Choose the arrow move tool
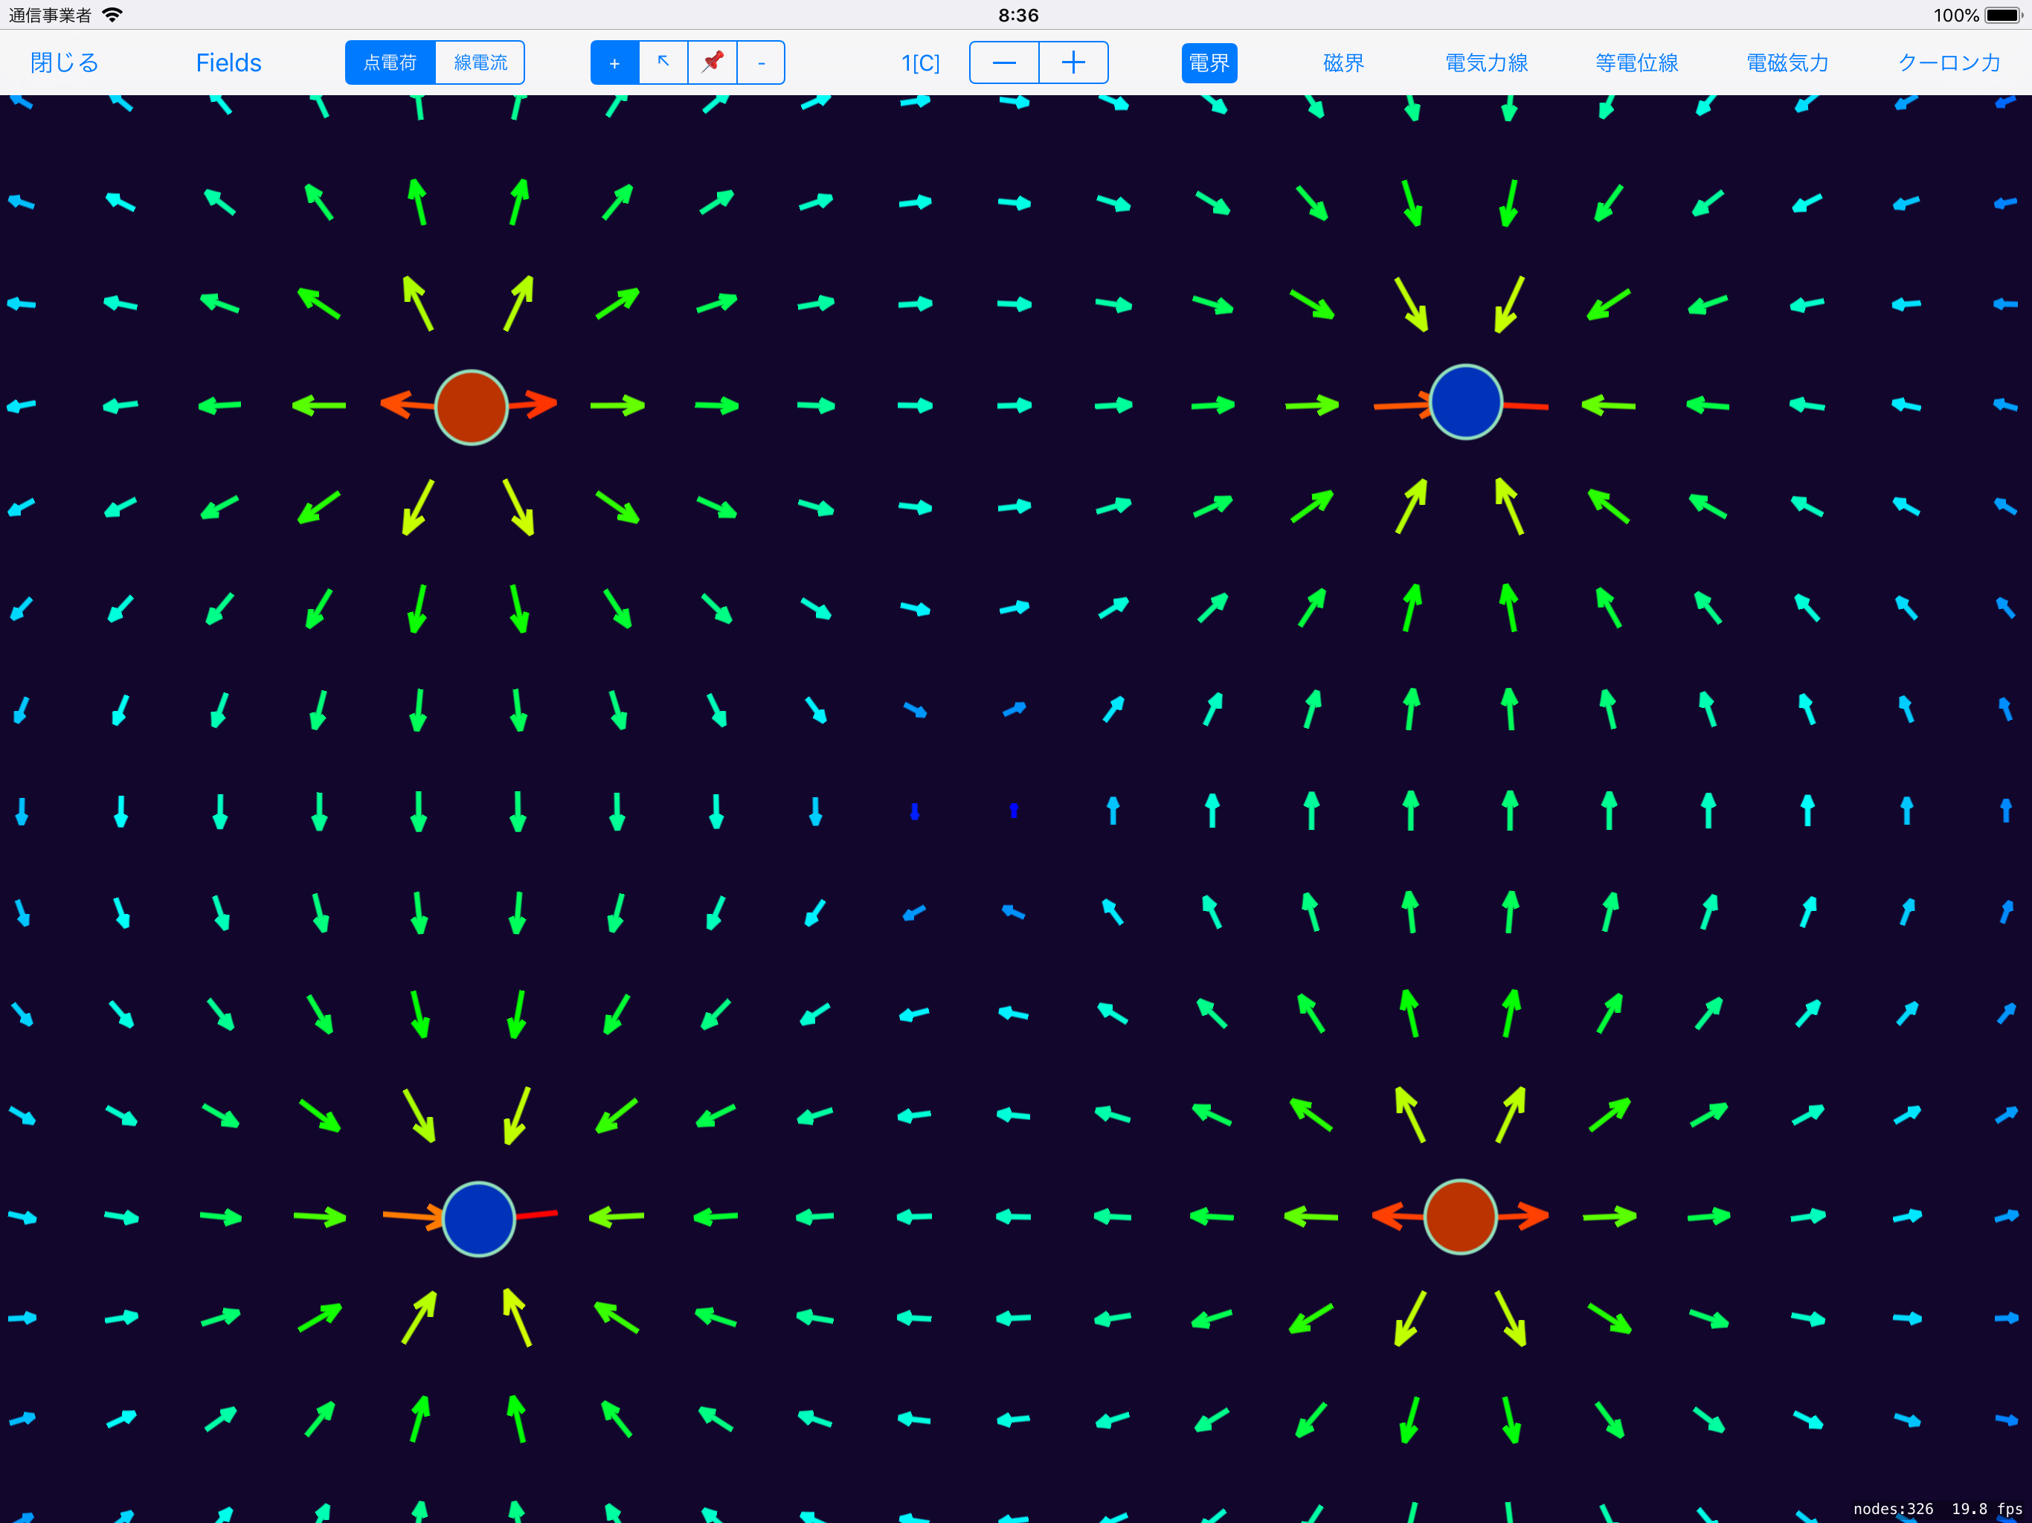Viewport: 2032px width, 1523px height. point(663,62)
